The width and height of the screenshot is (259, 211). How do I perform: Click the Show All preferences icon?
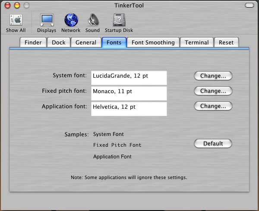pos(16,20)
